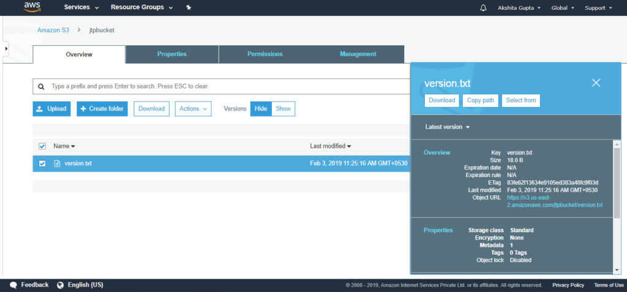This screenshot has height=292, width=627.
Task: Open the Services dropdown menu
Action: click(x=81, y=7)
